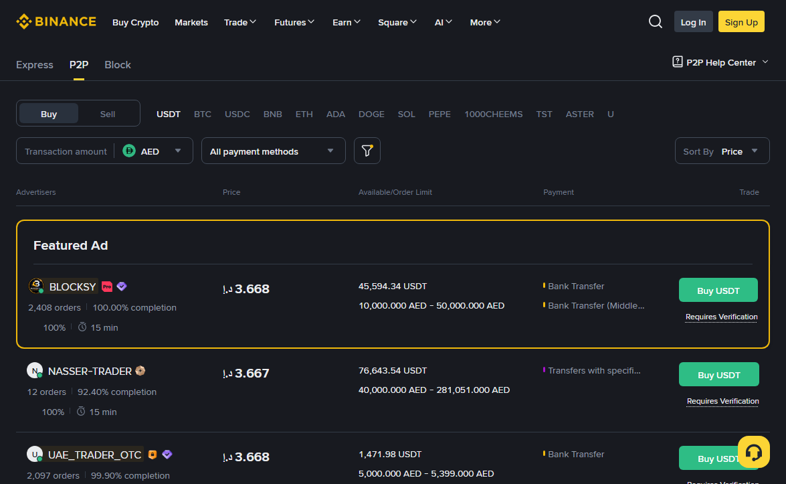Click UAE_TRADER_OTC avatar icon
The image size is (786, 484).
click(x=35, y=455)
